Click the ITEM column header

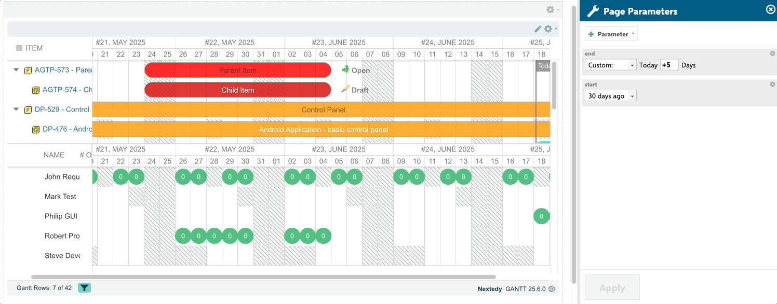(34, 48)
